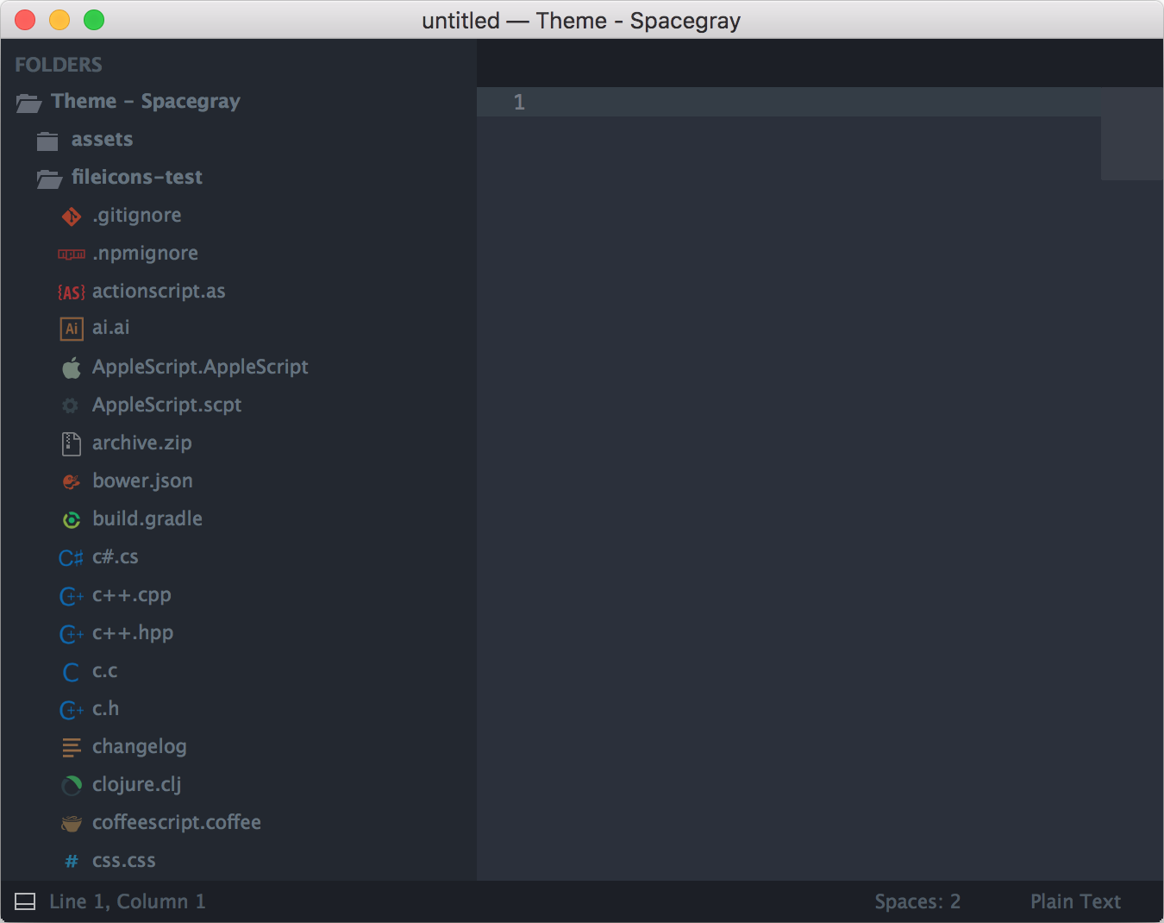Click the minimap viewport on the right
This screenshot has height=923, width=1164.
click(1131, 134)
